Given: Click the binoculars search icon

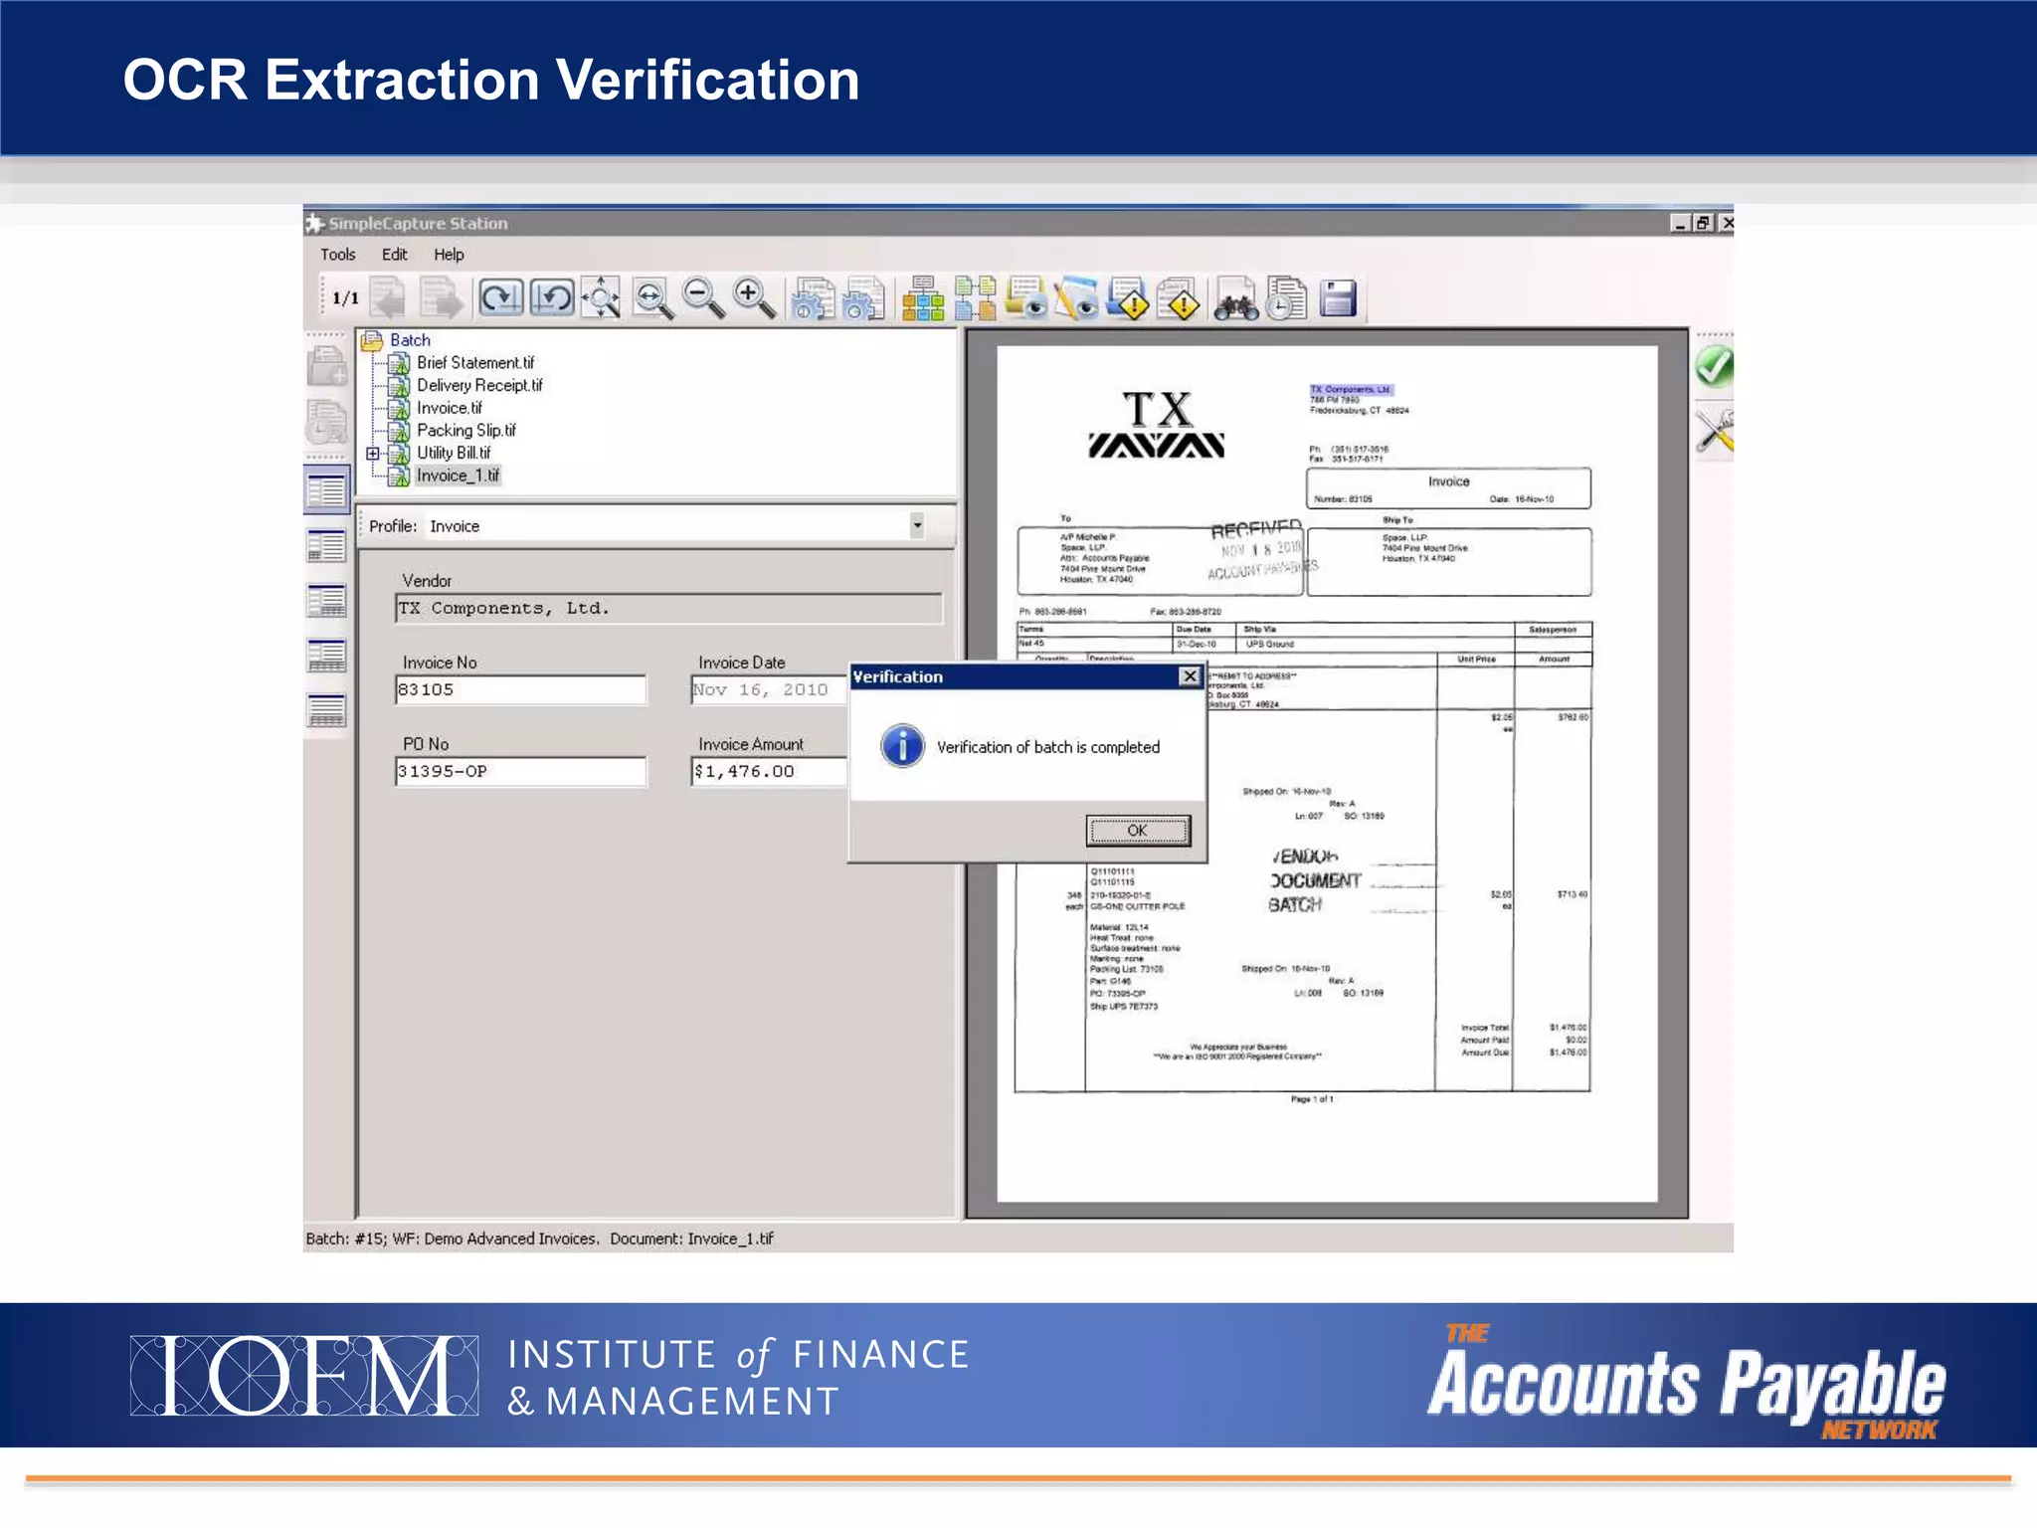Looking at the screenshot, I should [1236, 298].
